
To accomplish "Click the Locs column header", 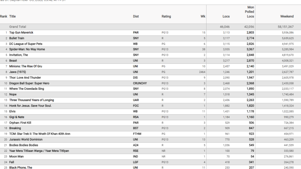I will point(226,16).
